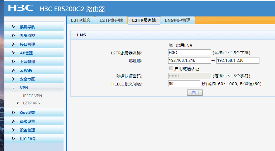Viewport: 275px width, 151px height.
Task: Expand arrow icon beside 云WiFi
Action: coord(13,70)
